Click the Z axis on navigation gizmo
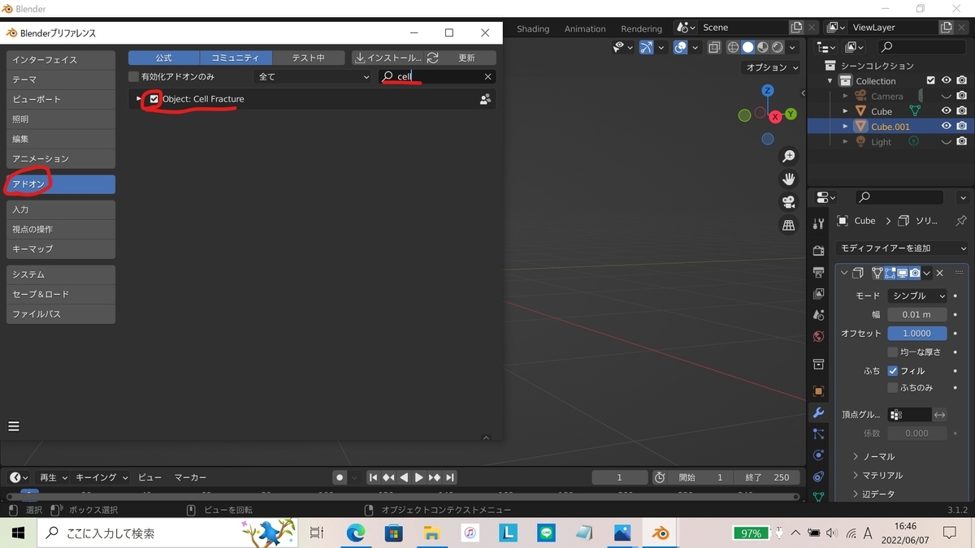 768,91
